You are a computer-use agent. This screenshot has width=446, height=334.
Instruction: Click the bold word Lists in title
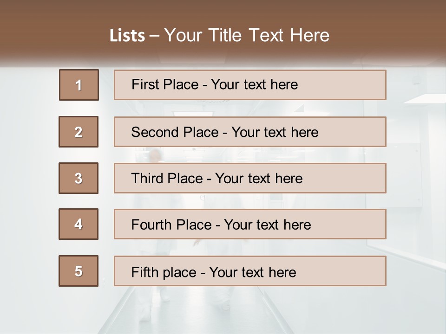coord(127,36)
